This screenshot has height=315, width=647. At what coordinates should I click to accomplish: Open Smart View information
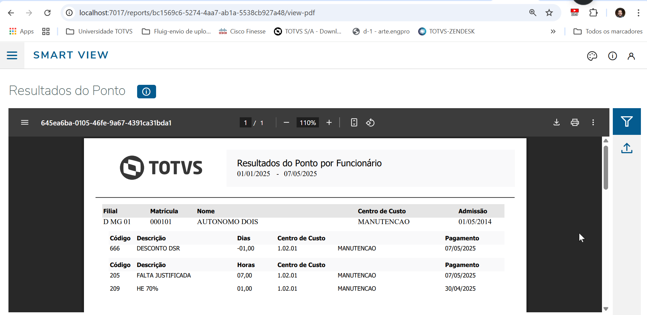[612, 56]
